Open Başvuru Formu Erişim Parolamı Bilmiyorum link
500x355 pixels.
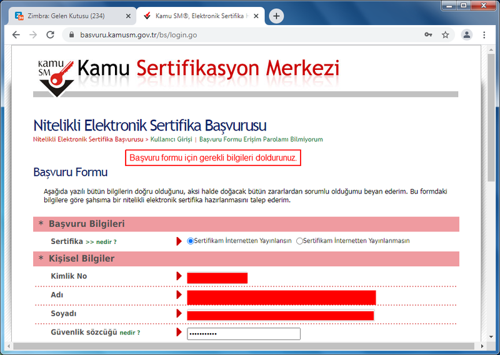261,139
